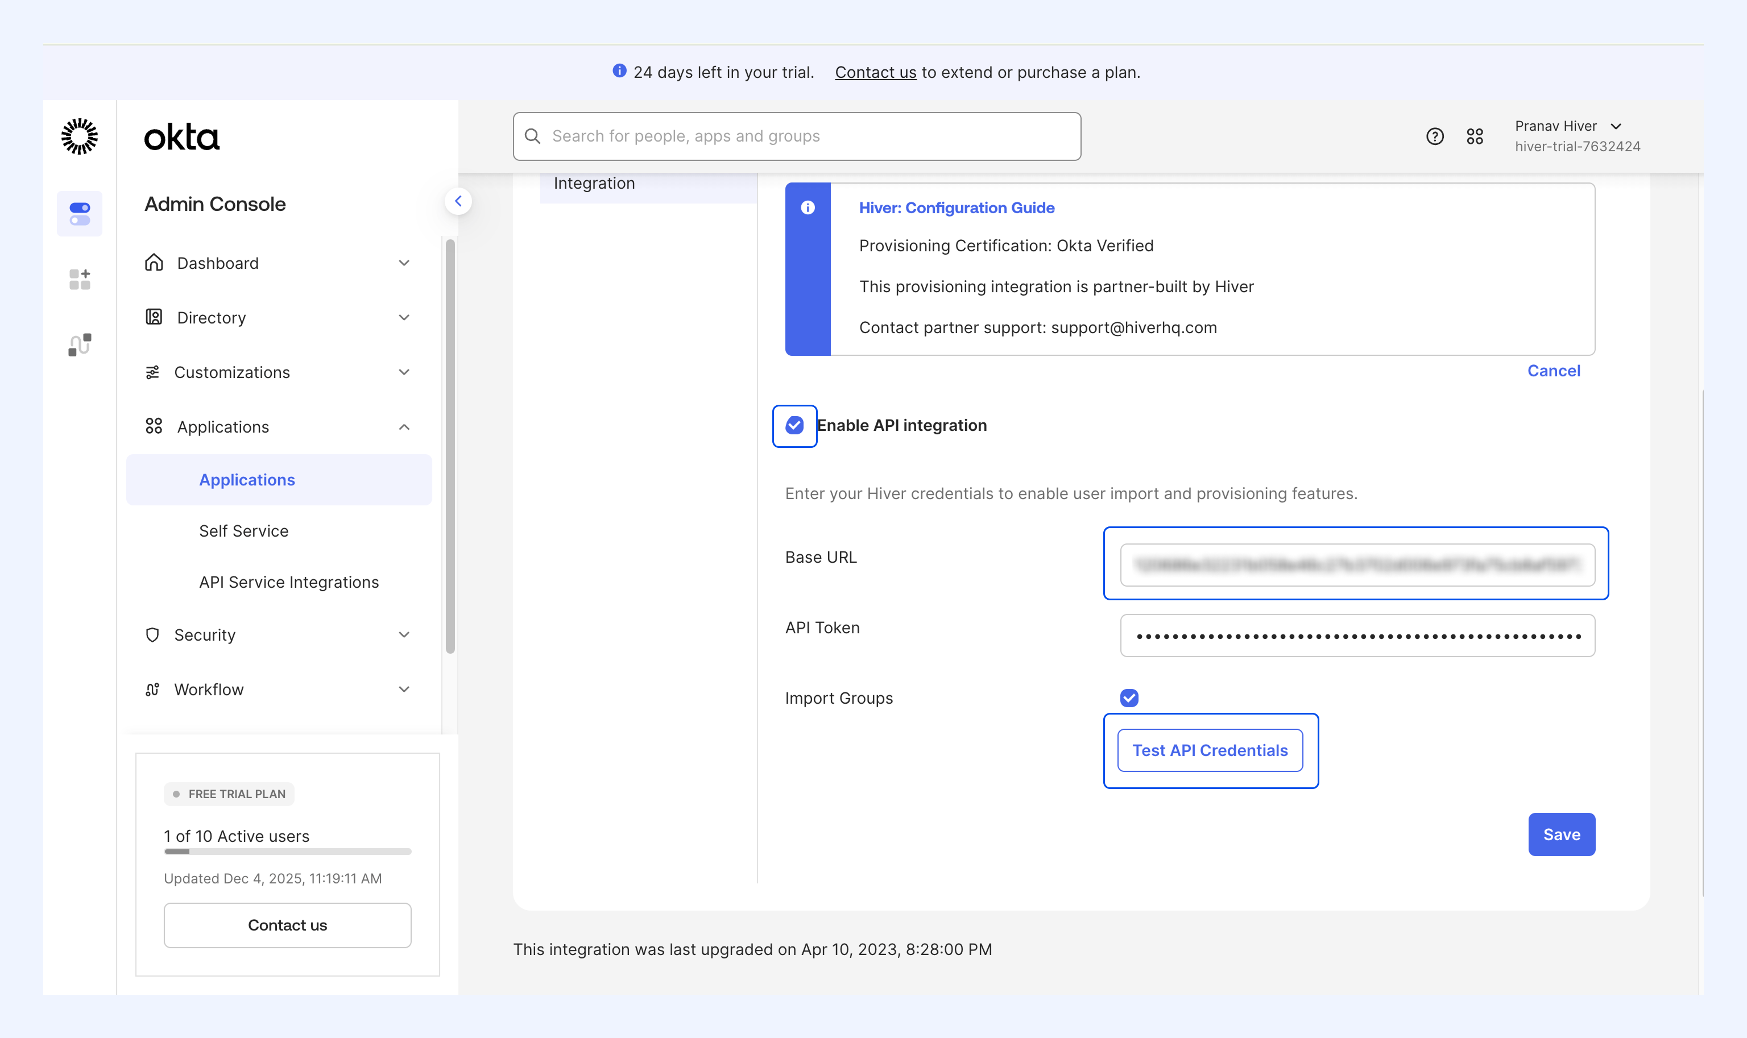Expand the Workflow menu chevron
1747x1038 pixels.
[404, 689]
